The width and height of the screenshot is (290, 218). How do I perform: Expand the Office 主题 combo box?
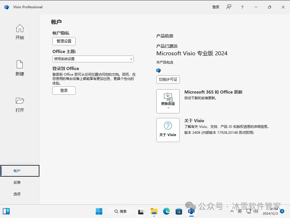(x=93, y=59)
